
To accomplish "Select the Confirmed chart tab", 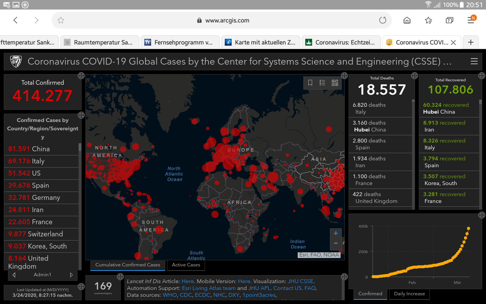I will [x=370, y=294].
